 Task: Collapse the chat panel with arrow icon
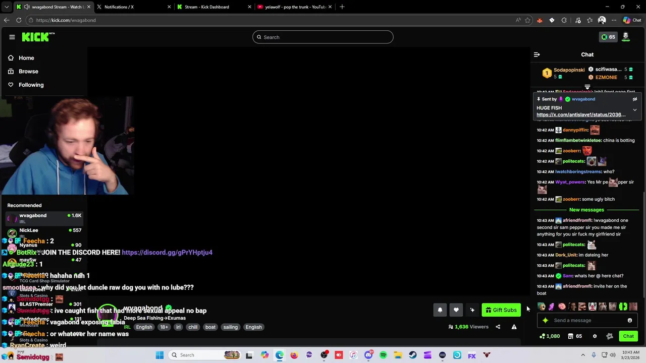click(x=537, y=54)
